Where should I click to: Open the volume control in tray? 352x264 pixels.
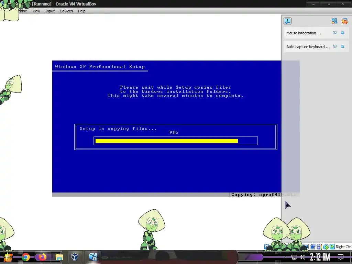click(302, 257)
